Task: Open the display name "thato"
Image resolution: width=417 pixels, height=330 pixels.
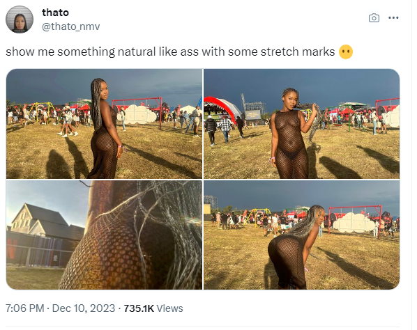Action: click(x=55, y=13)
